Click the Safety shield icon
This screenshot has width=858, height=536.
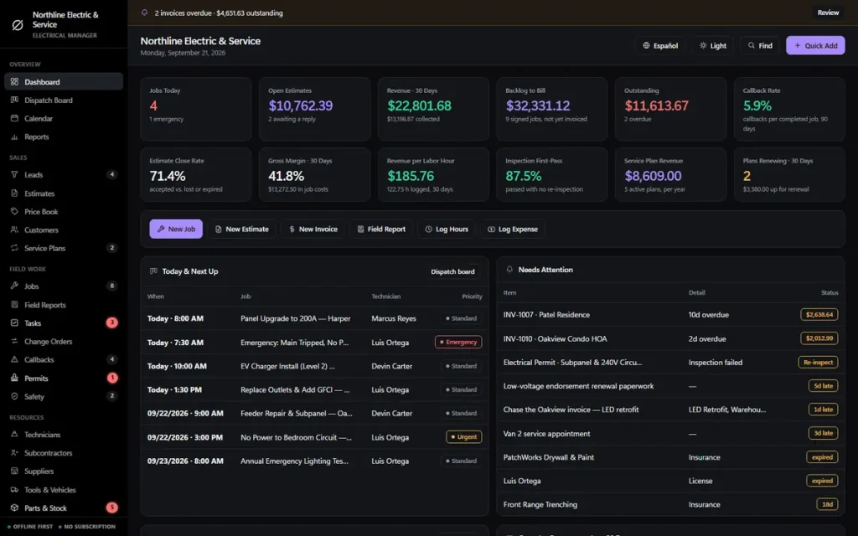point(15,396)
